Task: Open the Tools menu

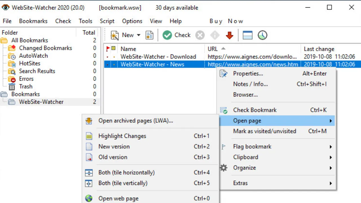Action: point(85,21)
